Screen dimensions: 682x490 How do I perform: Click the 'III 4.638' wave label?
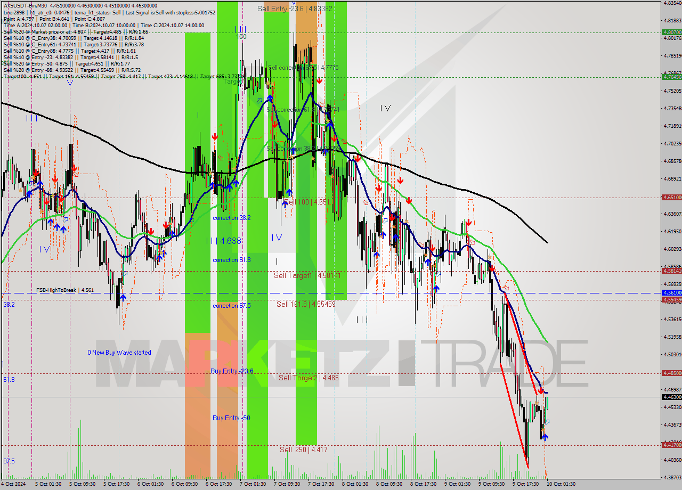(224, 241)
